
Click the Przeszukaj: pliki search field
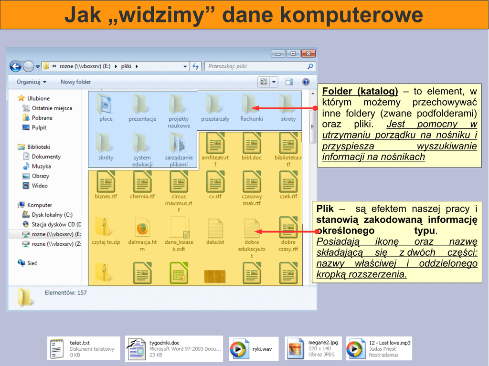click(x=255, y=67)
